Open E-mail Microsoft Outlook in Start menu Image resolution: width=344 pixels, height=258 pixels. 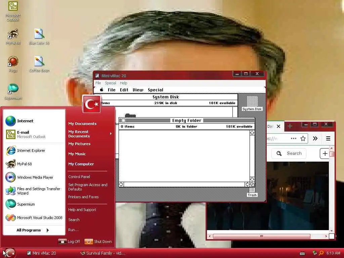(35, 134)
